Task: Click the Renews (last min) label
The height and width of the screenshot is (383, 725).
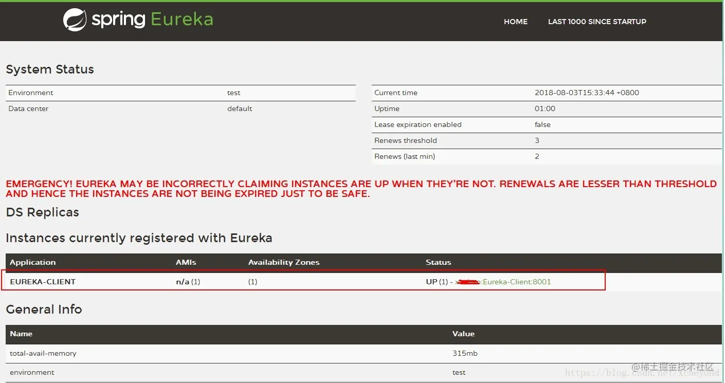Action: point(405,157)
